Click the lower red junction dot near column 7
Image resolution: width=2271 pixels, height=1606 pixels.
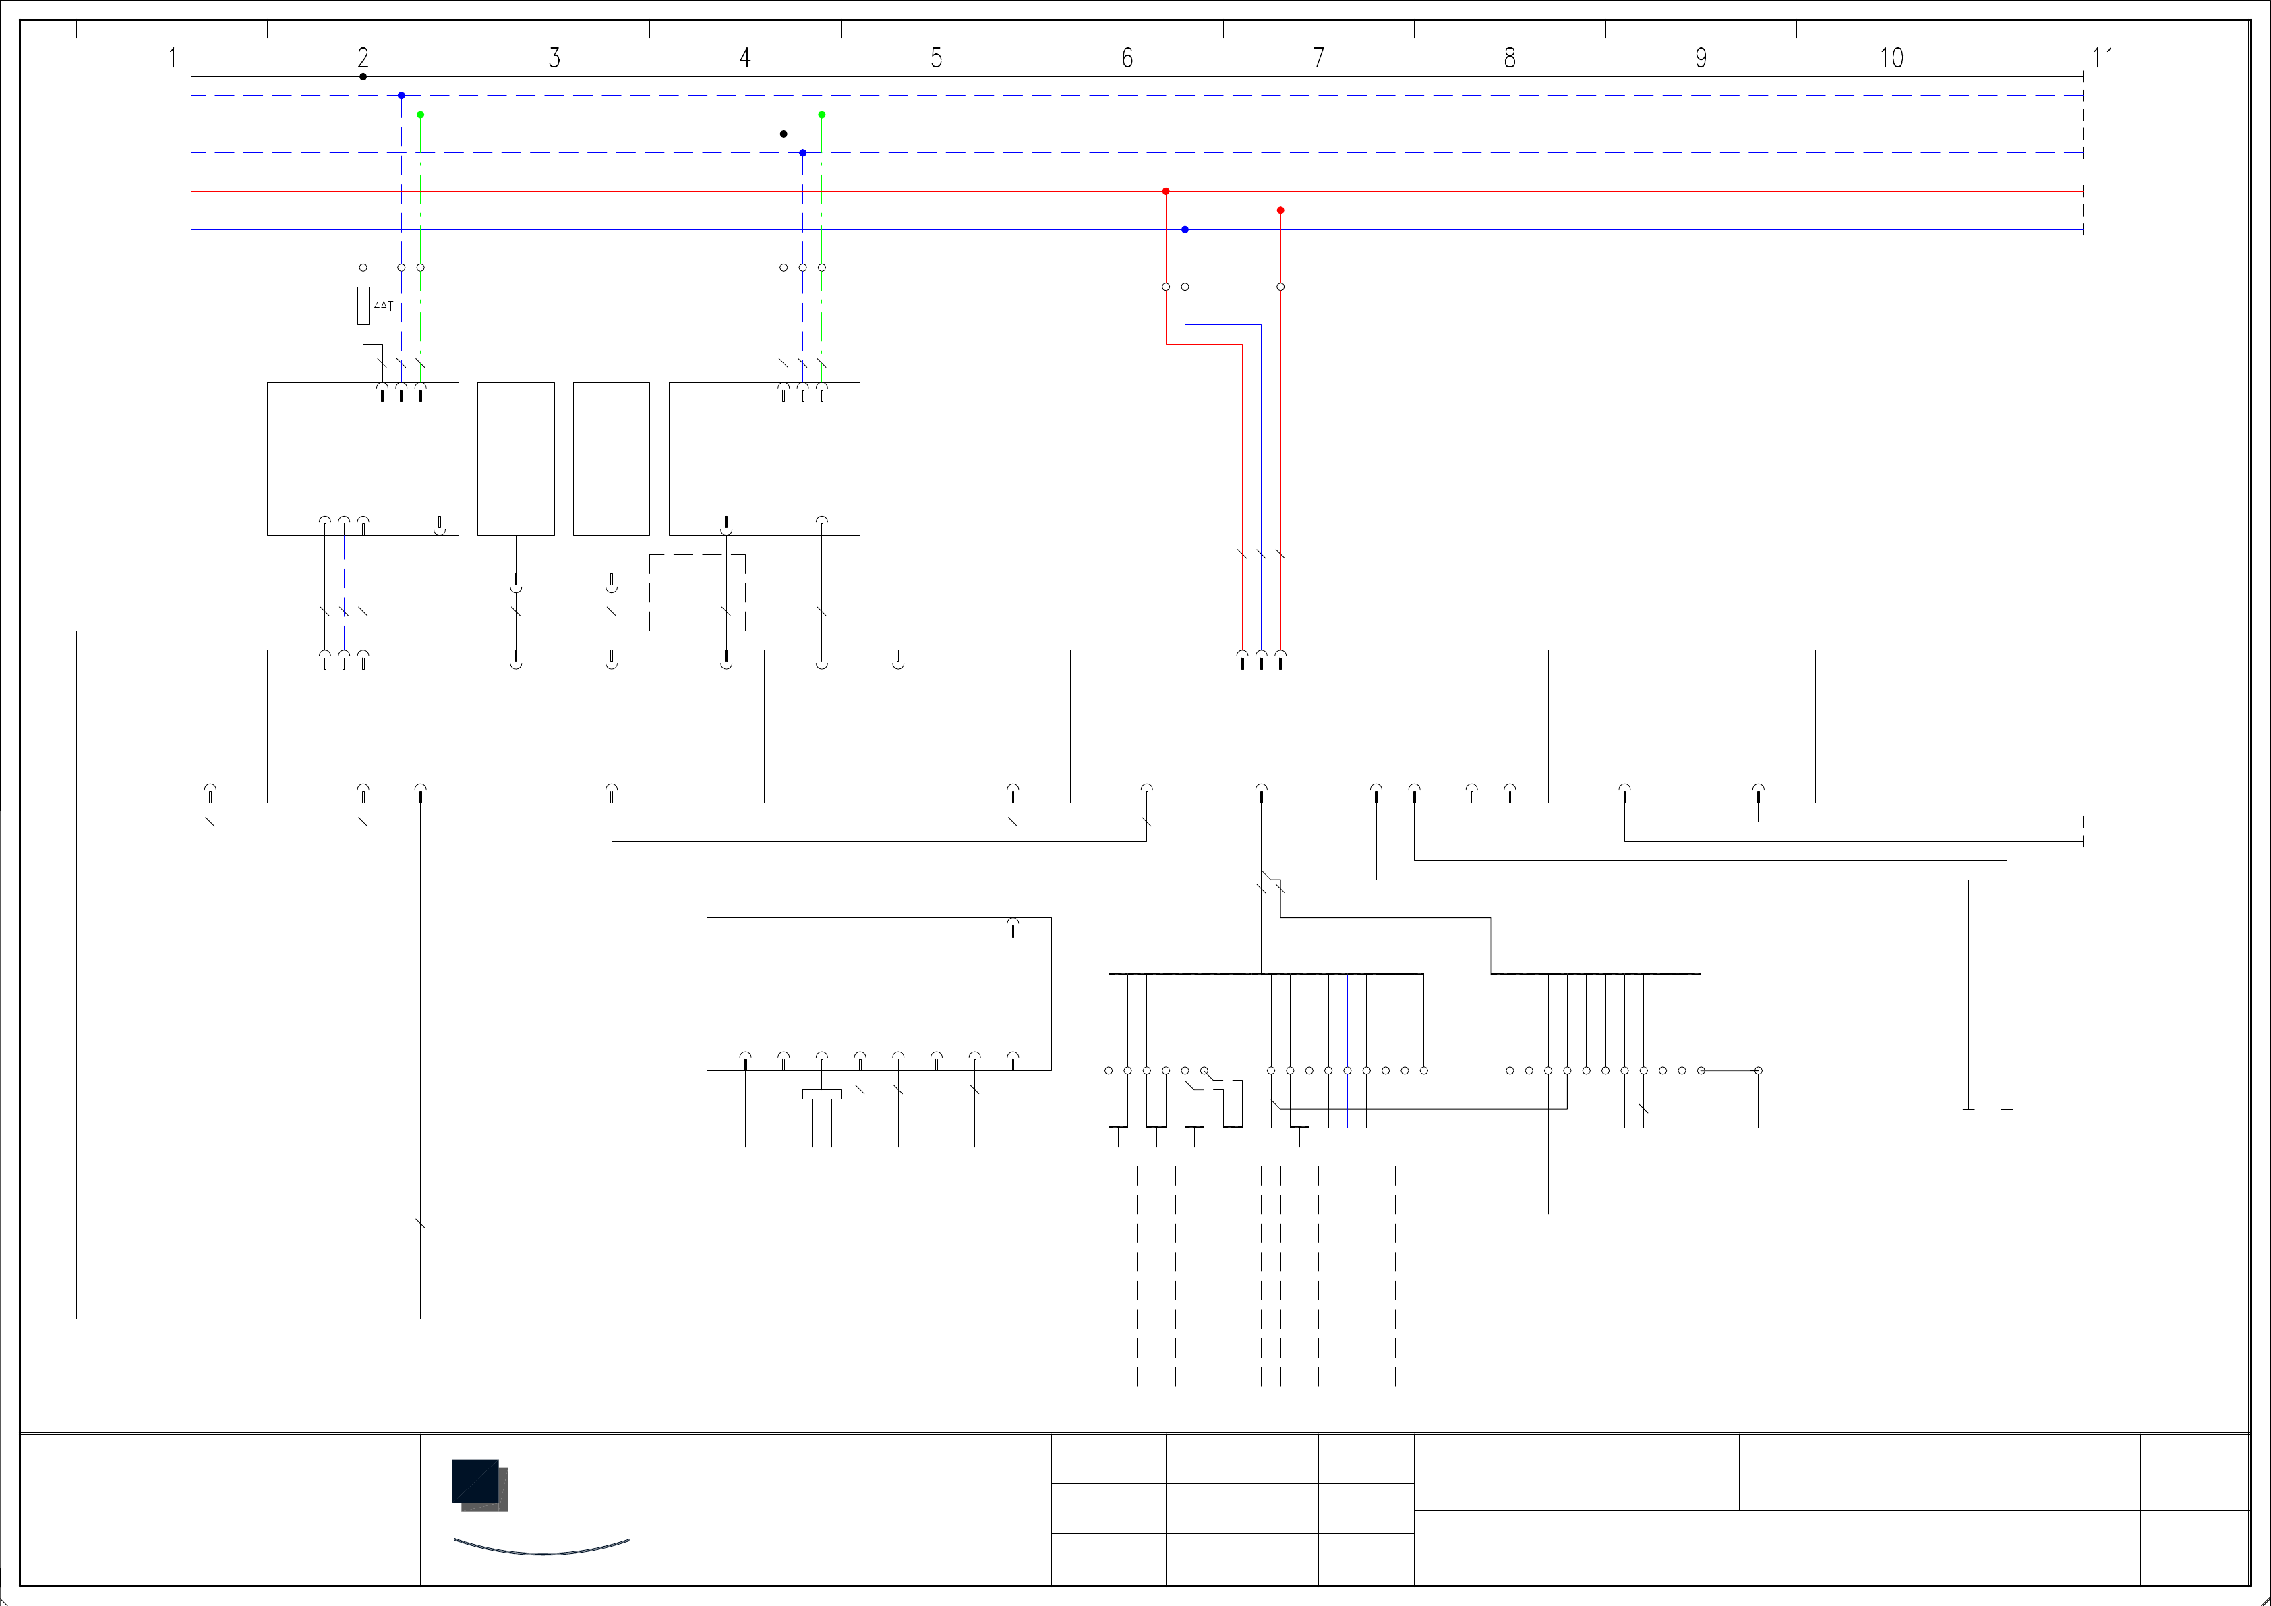[1281, 210]
